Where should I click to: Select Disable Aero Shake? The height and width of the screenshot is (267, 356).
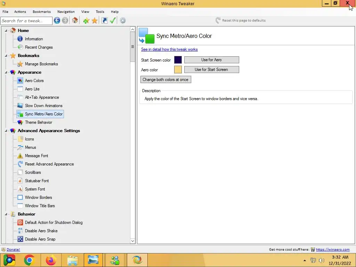point(41,231)
